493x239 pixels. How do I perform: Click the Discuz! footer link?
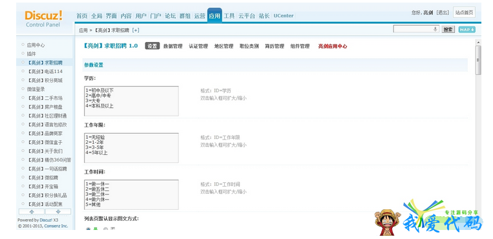[x=47, y=220]
